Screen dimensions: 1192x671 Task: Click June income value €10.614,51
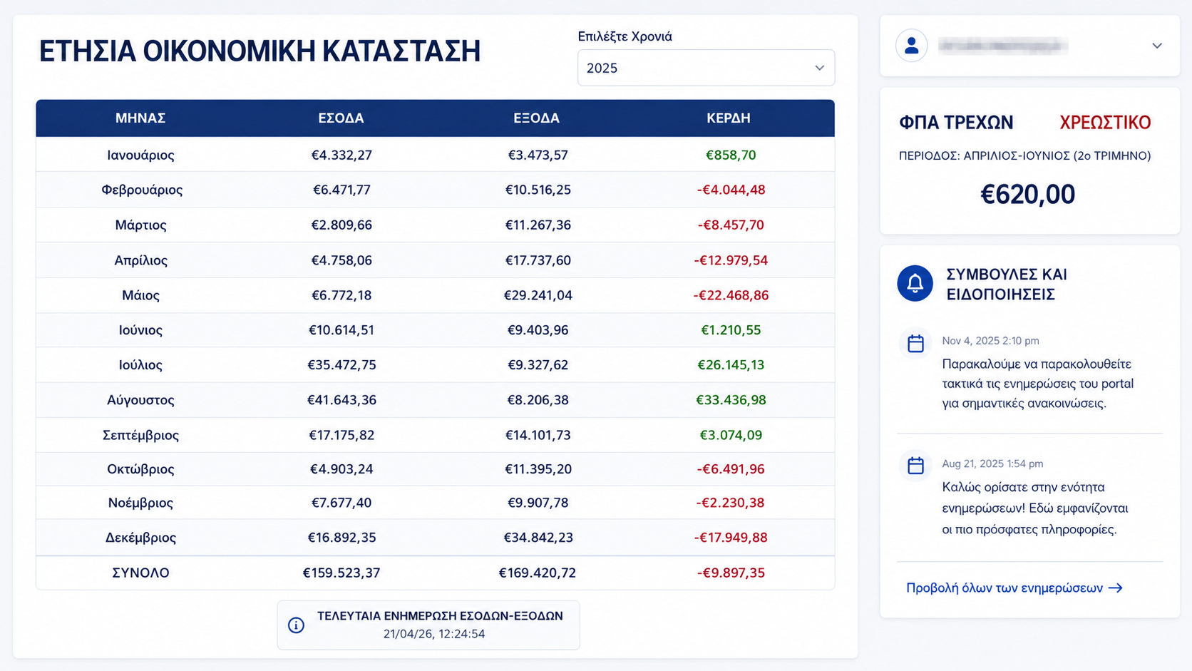click(341, 330)
